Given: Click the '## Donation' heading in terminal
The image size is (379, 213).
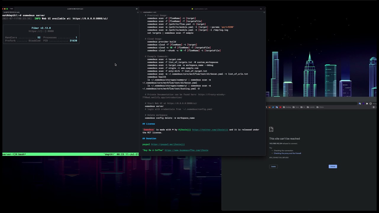Looking at the screenshot, I should [149, 138].
